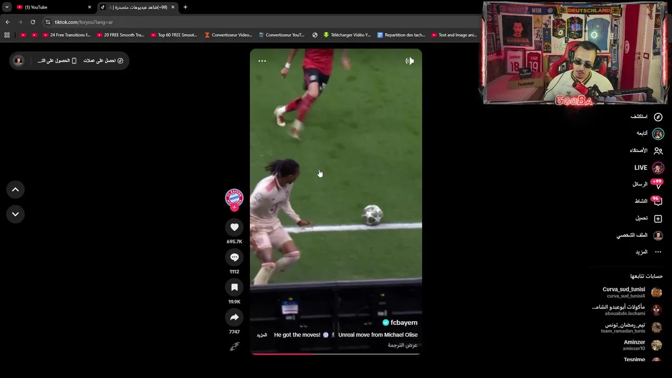
Task: Open the Text and Image ani... bookmark
Action: pos(454,35)
